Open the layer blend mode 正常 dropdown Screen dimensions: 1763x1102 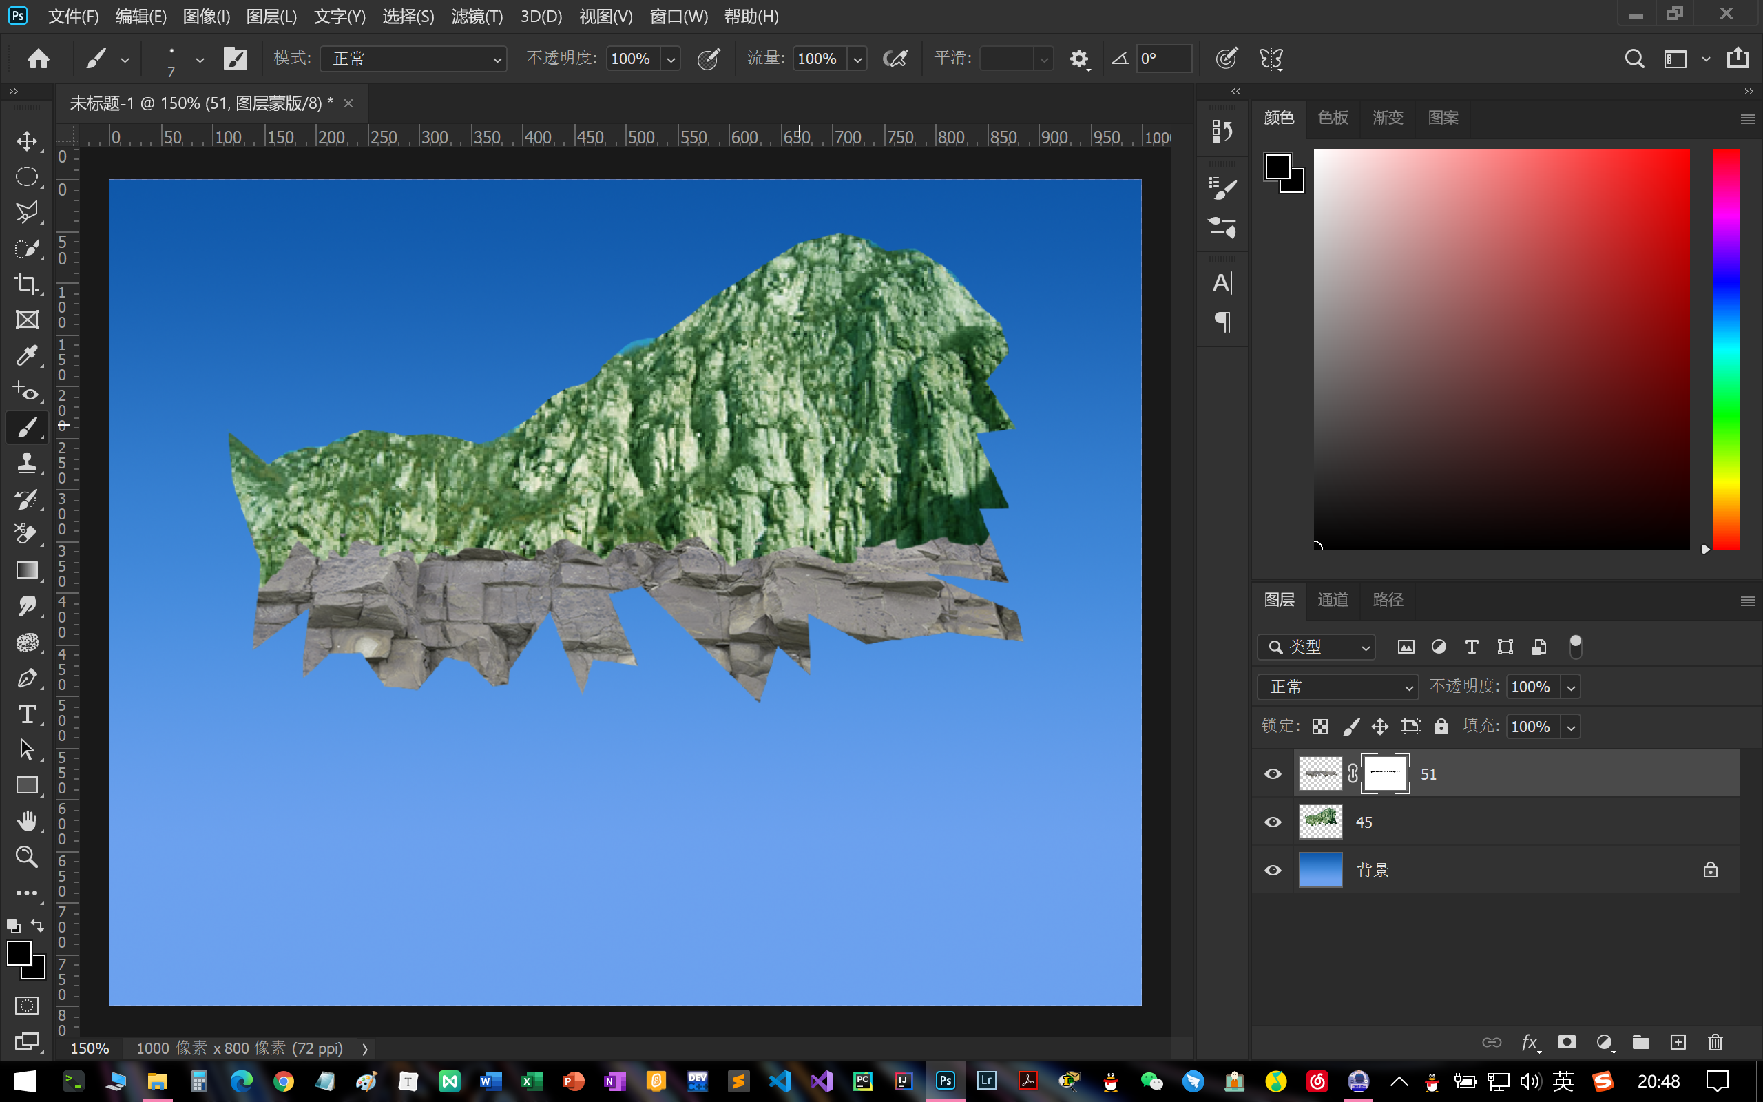point(1337,687)
